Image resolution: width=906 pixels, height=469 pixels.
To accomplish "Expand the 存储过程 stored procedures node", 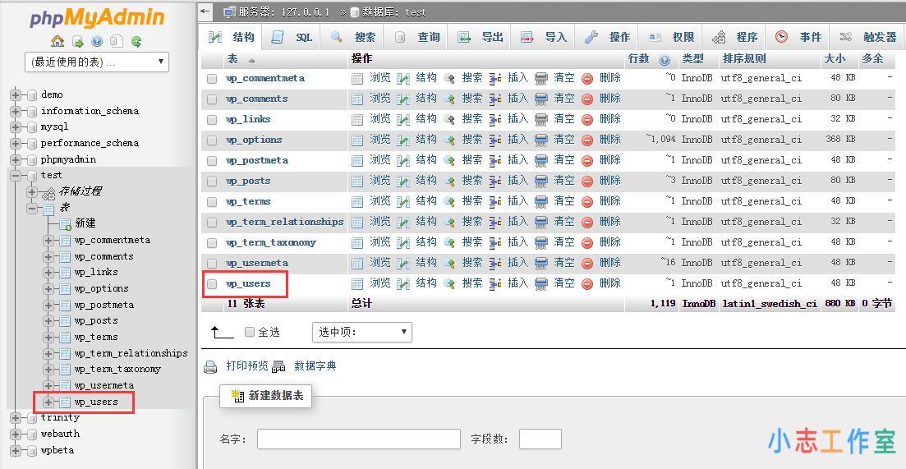I will pos(32,191).
